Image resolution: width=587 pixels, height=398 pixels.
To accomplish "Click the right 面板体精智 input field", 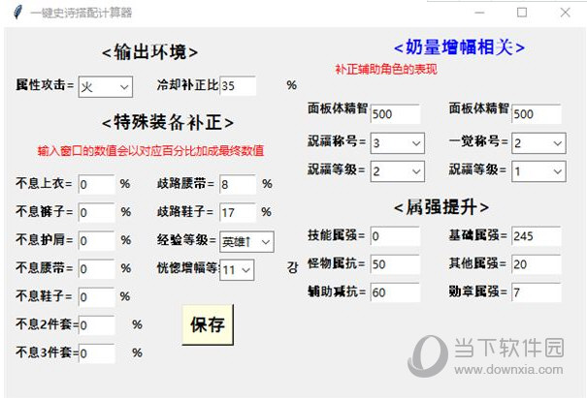I will [x=537, y=114].
